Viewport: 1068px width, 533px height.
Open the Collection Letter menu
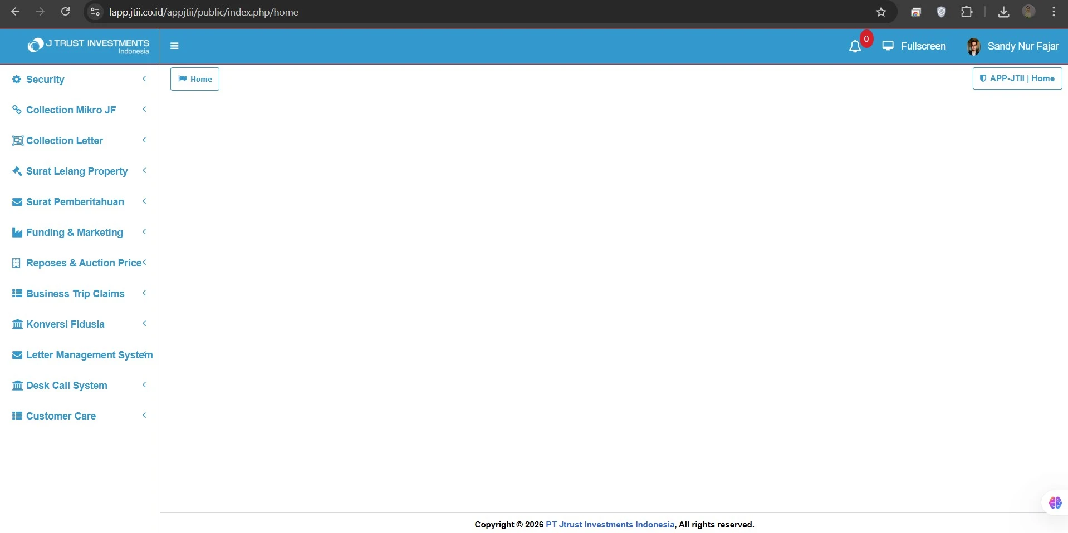click(x=65, y=141)
